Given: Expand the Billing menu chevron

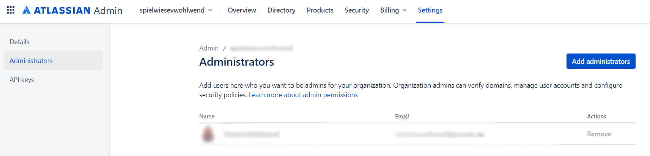Looking at the screenshot, I should pyautogui.click(x=404, y=10).
